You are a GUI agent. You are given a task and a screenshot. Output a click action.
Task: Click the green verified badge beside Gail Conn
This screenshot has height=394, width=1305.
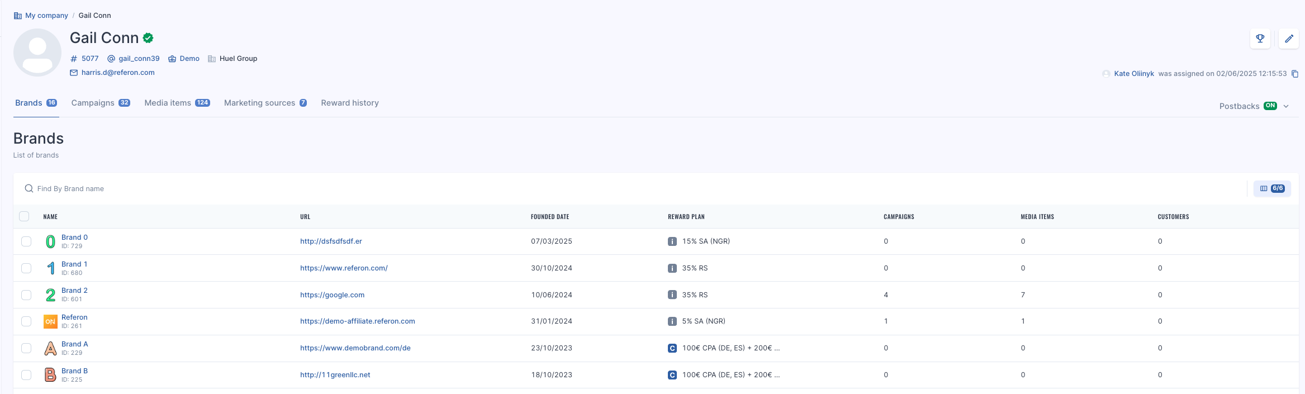[148, 38]
